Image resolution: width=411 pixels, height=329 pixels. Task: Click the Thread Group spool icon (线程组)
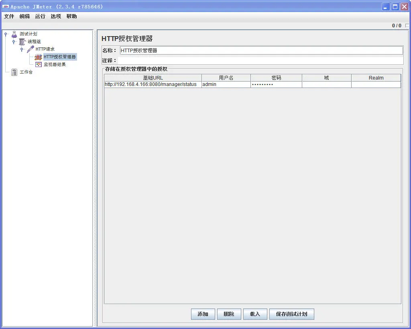22,41
